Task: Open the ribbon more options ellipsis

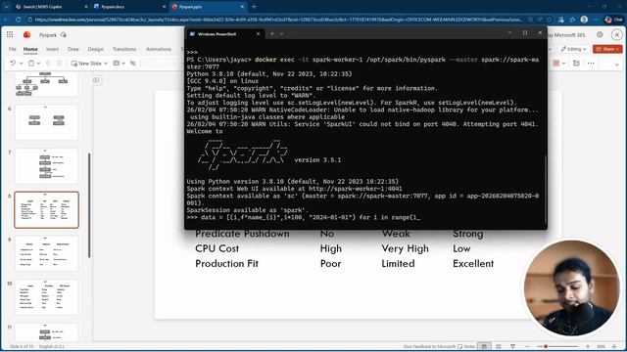Action: pyautogui.click(x=591, y=63)
